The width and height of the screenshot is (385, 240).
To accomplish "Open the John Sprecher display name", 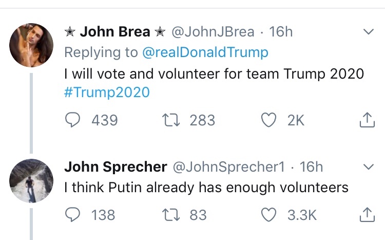I will coord(115,167).
